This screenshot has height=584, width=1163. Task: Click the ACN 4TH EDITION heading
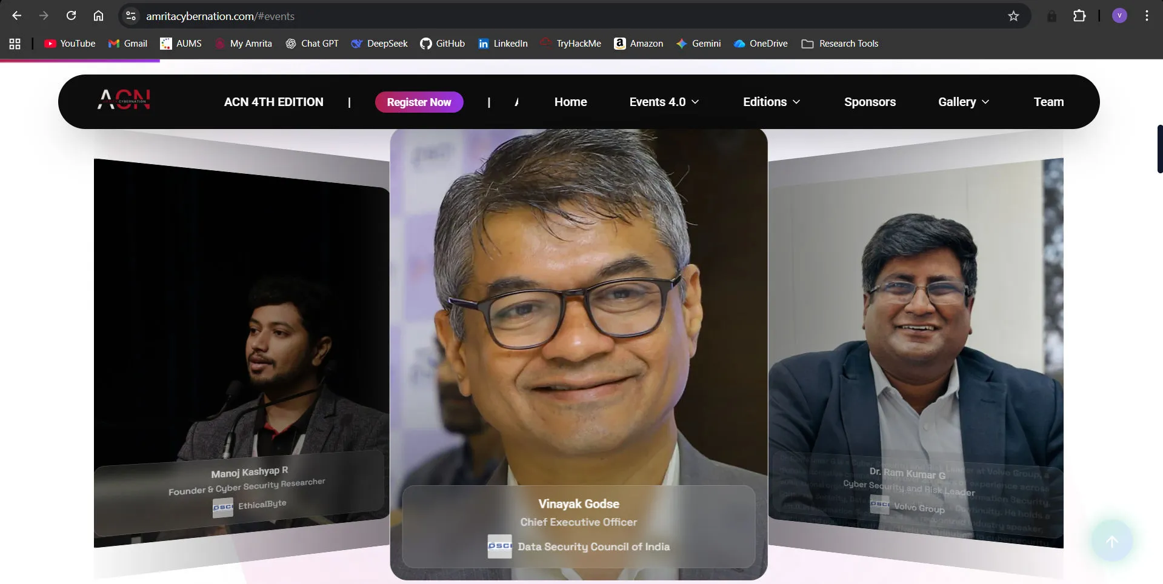point(274,102)
